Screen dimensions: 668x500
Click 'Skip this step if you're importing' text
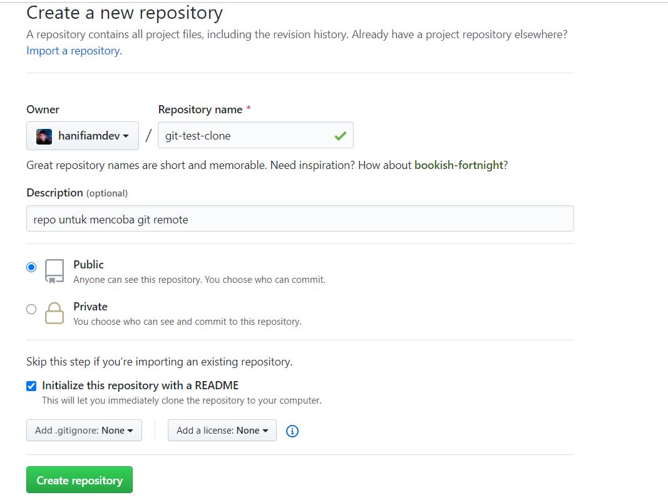coord(160,362)
